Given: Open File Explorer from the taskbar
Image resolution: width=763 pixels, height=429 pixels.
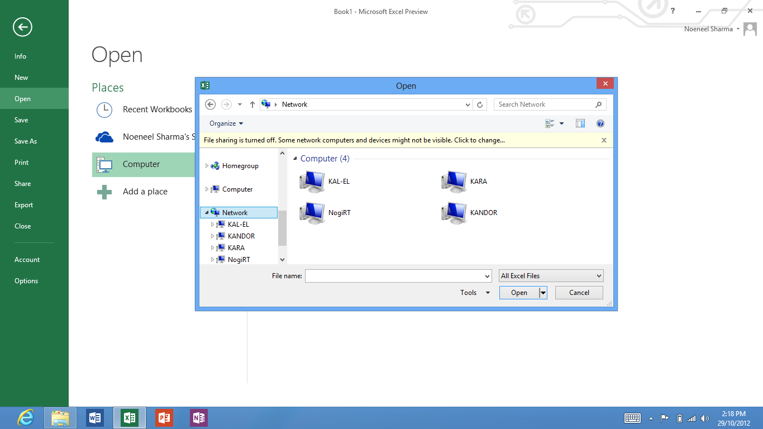Looking at the screenshot, I should tap(60, 418).
